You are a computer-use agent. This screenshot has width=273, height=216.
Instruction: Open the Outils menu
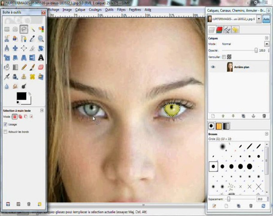point(109,10)
